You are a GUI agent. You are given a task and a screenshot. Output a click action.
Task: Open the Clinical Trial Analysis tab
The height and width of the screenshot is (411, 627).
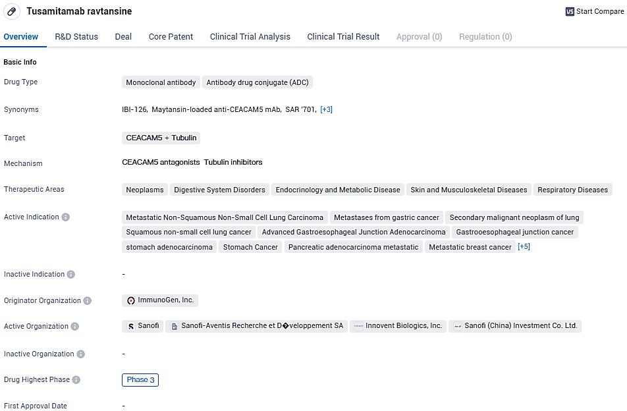(250, 37)
